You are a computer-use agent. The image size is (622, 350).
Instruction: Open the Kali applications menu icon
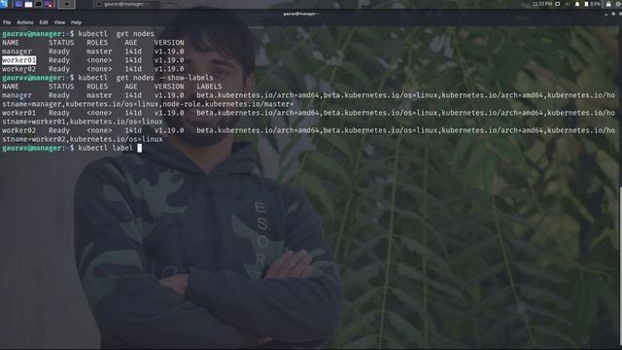pos(4,4)
